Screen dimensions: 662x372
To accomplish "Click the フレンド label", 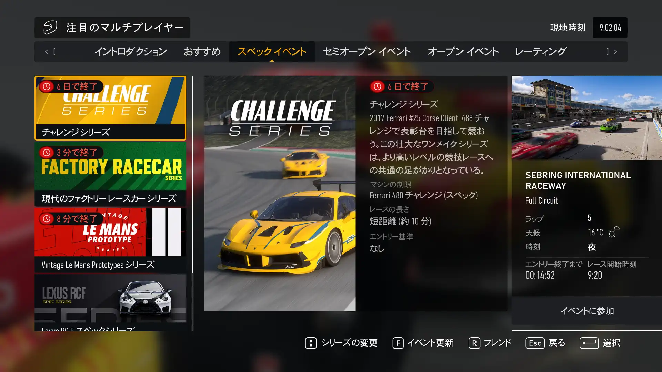I will (x=498, y=343).
